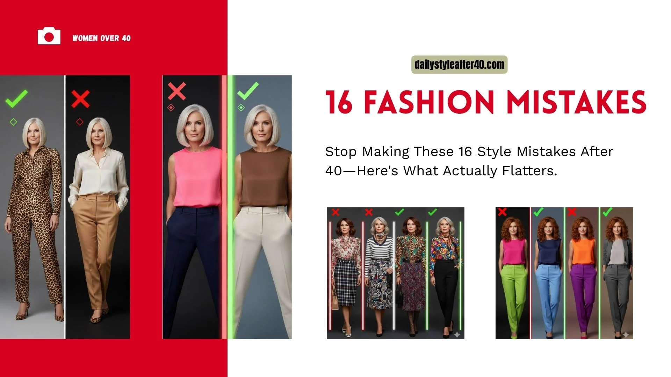The height and width of the screenshot is (377, 671).
Task: Click the green glowing divider between outfits
Action: click(230, 207)
